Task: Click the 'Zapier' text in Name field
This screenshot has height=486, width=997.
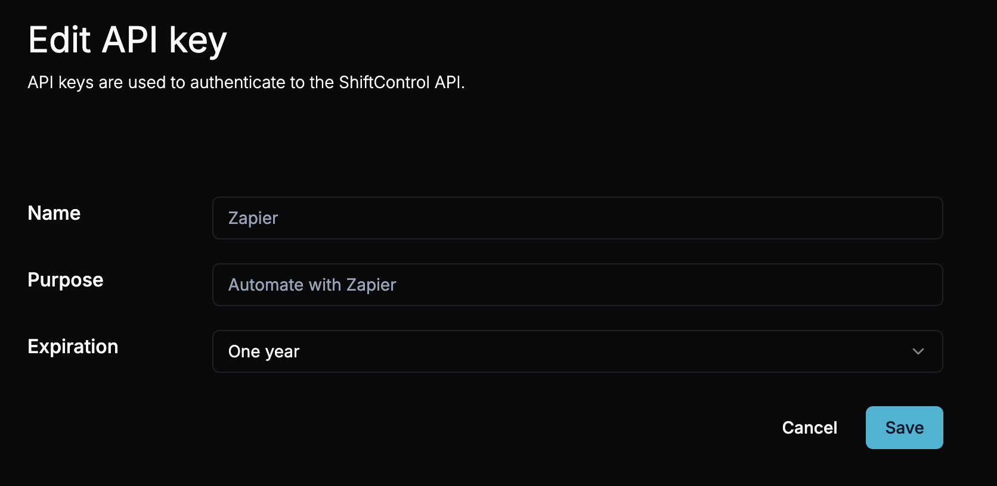Action: 253,219
